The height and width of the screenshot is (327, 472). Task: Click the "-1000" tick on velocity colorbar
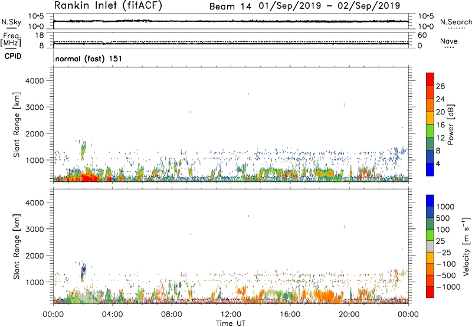coord(448,287)
